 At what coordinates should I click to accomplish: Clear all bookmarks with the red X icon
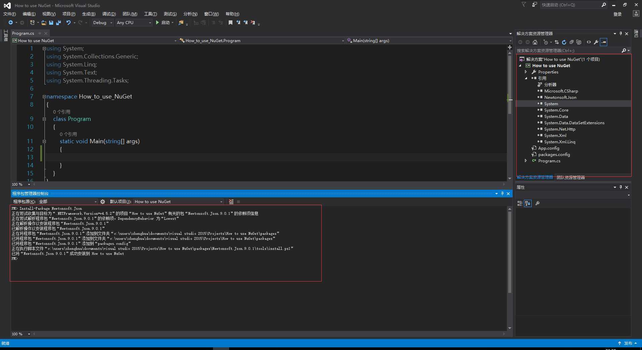253,23
